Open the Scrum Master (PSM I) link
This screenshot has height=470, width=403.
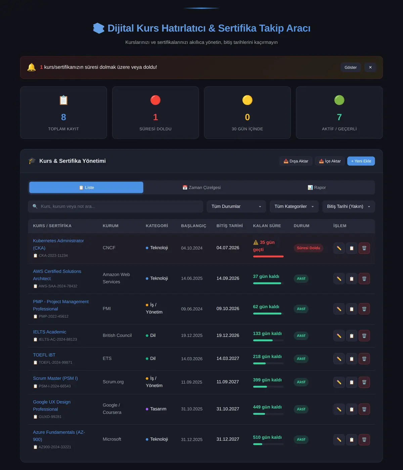coord(55,378)
